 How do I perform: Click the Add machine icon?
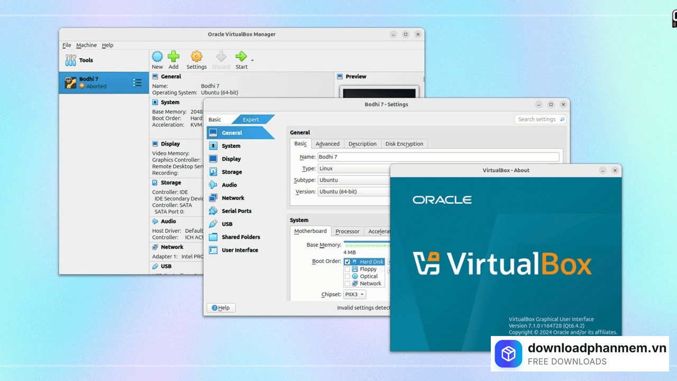point(173,59)
